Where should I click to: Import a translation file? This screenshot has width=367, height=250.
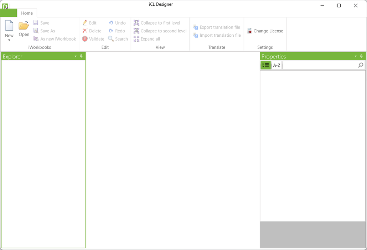pyautogui.click(x=217, y=35)
